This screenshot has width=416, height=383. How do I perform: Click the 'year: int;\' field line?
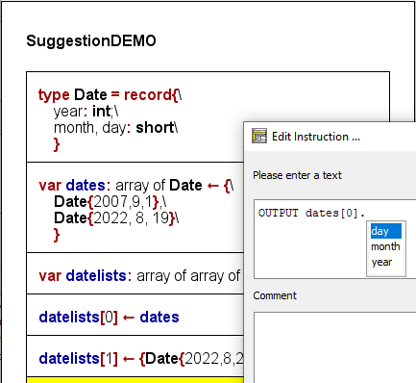pos(86,112)
